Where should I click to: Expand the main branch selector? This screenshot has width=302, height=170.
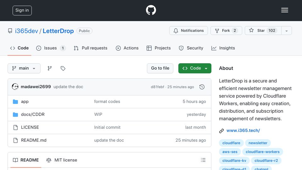[24, 68]
